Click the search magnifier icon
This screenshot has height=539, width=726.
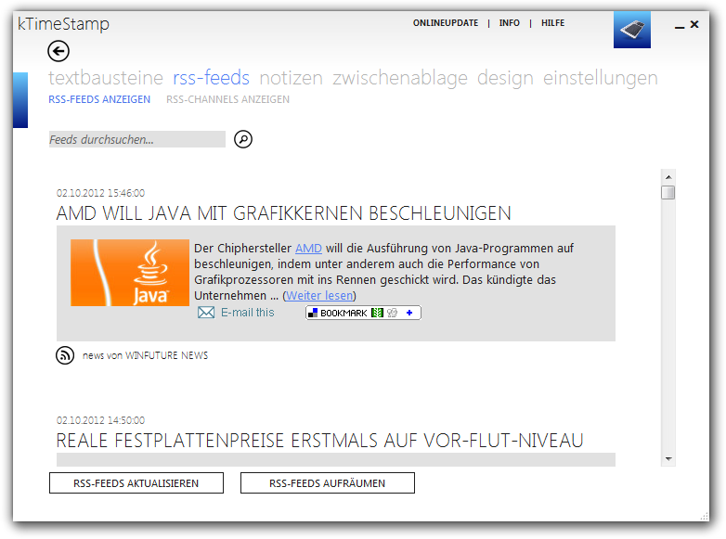pos(243,139)
